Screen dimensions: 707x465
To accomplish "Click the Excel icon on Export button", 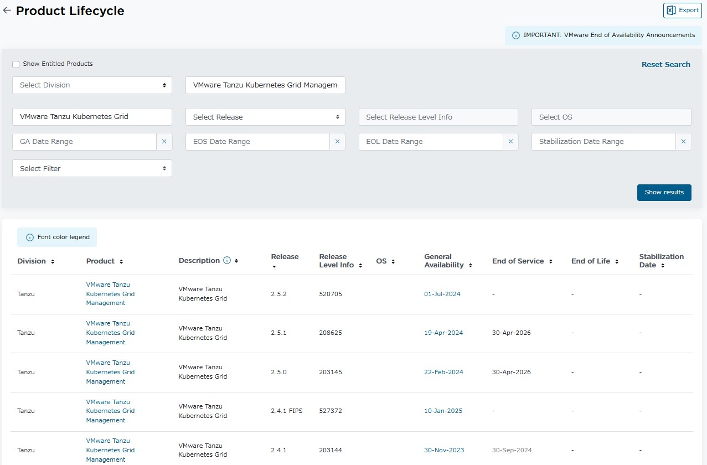I will pyautogui.click(x=671, y=11).
